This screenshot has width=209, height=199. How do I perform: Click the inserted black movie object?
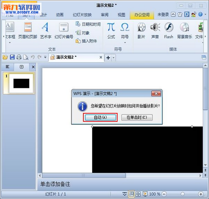coord(147,150)
